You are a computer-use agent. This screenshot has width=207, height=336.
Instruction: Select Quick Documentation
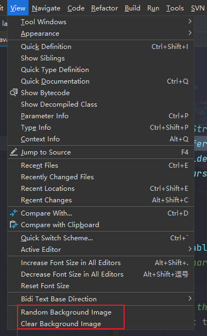(x=101, y=81)
